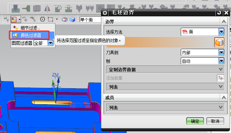This screenshot has height=133, width=231.
Task: Click the mirror triangle icon in top toolbar
Action: click(47, 8)
